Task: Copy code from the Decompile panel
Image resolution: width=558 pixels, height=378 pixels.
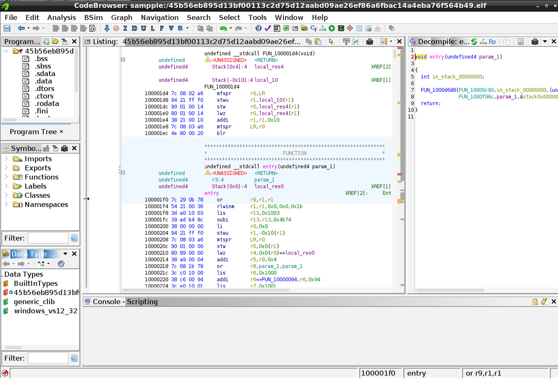Action: pos(506,41)
